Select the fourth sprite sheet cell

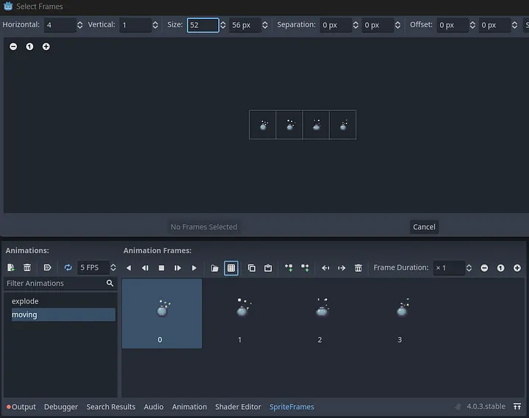click(x=343, y=125)
